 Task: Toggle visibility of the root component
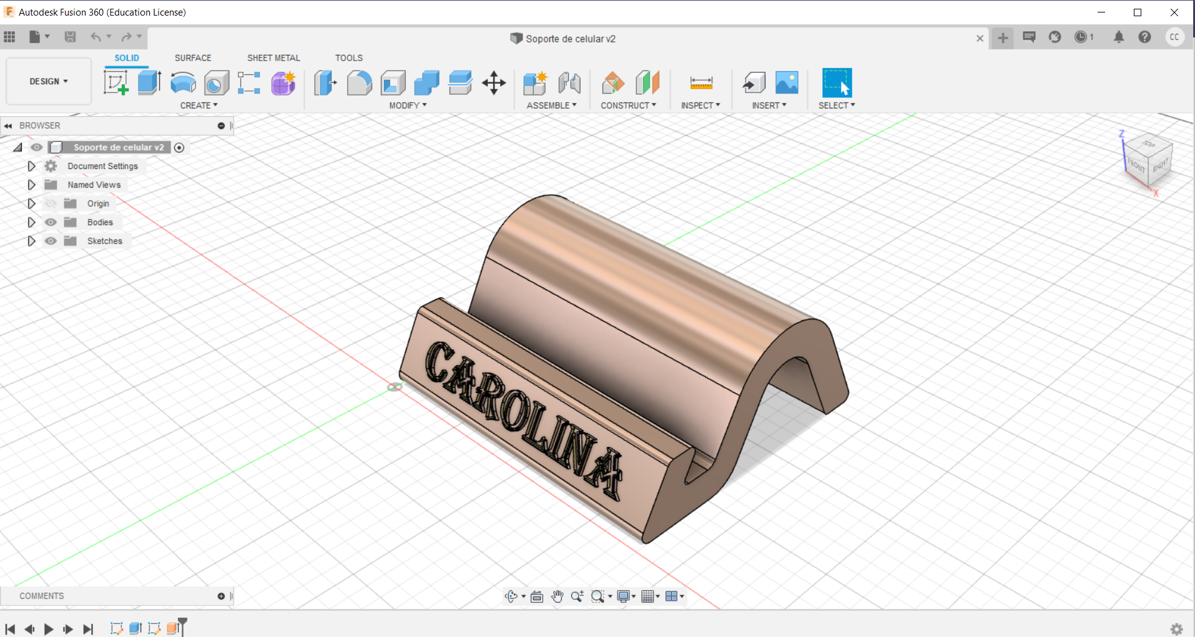tap(37, 147)
